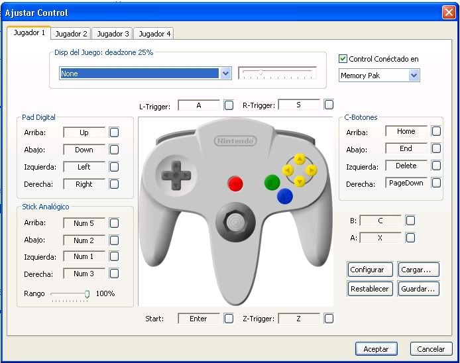Click the Rango slider handle
Image resolution: width=460 pixels, height=363 pixels.
pyautogui.click(x=87, y=294)
